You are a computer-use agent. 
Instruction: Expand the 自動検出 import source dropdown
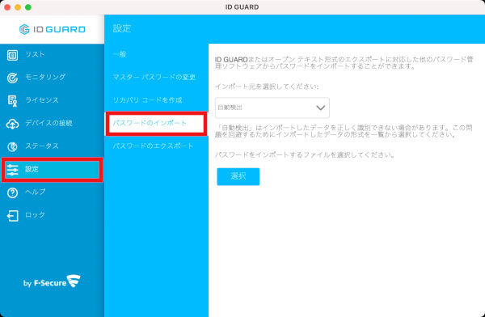[272, 108]
